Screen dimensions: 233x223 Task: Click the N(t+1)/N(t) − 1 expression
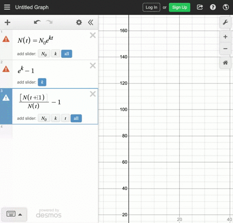(40, 102)
